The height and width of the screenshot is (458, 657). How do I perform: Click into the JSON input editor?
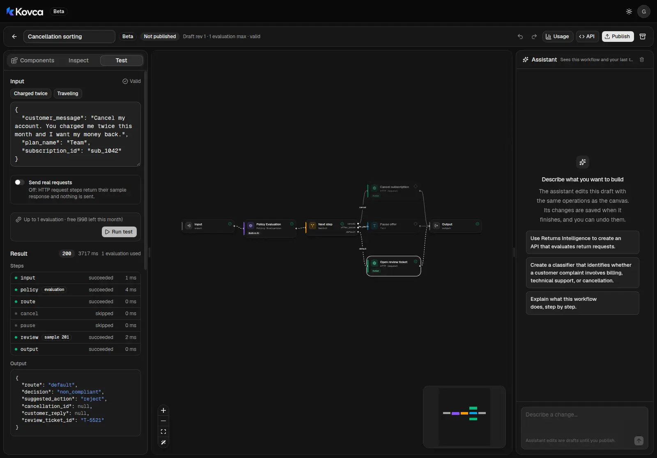tap(76, 134)
